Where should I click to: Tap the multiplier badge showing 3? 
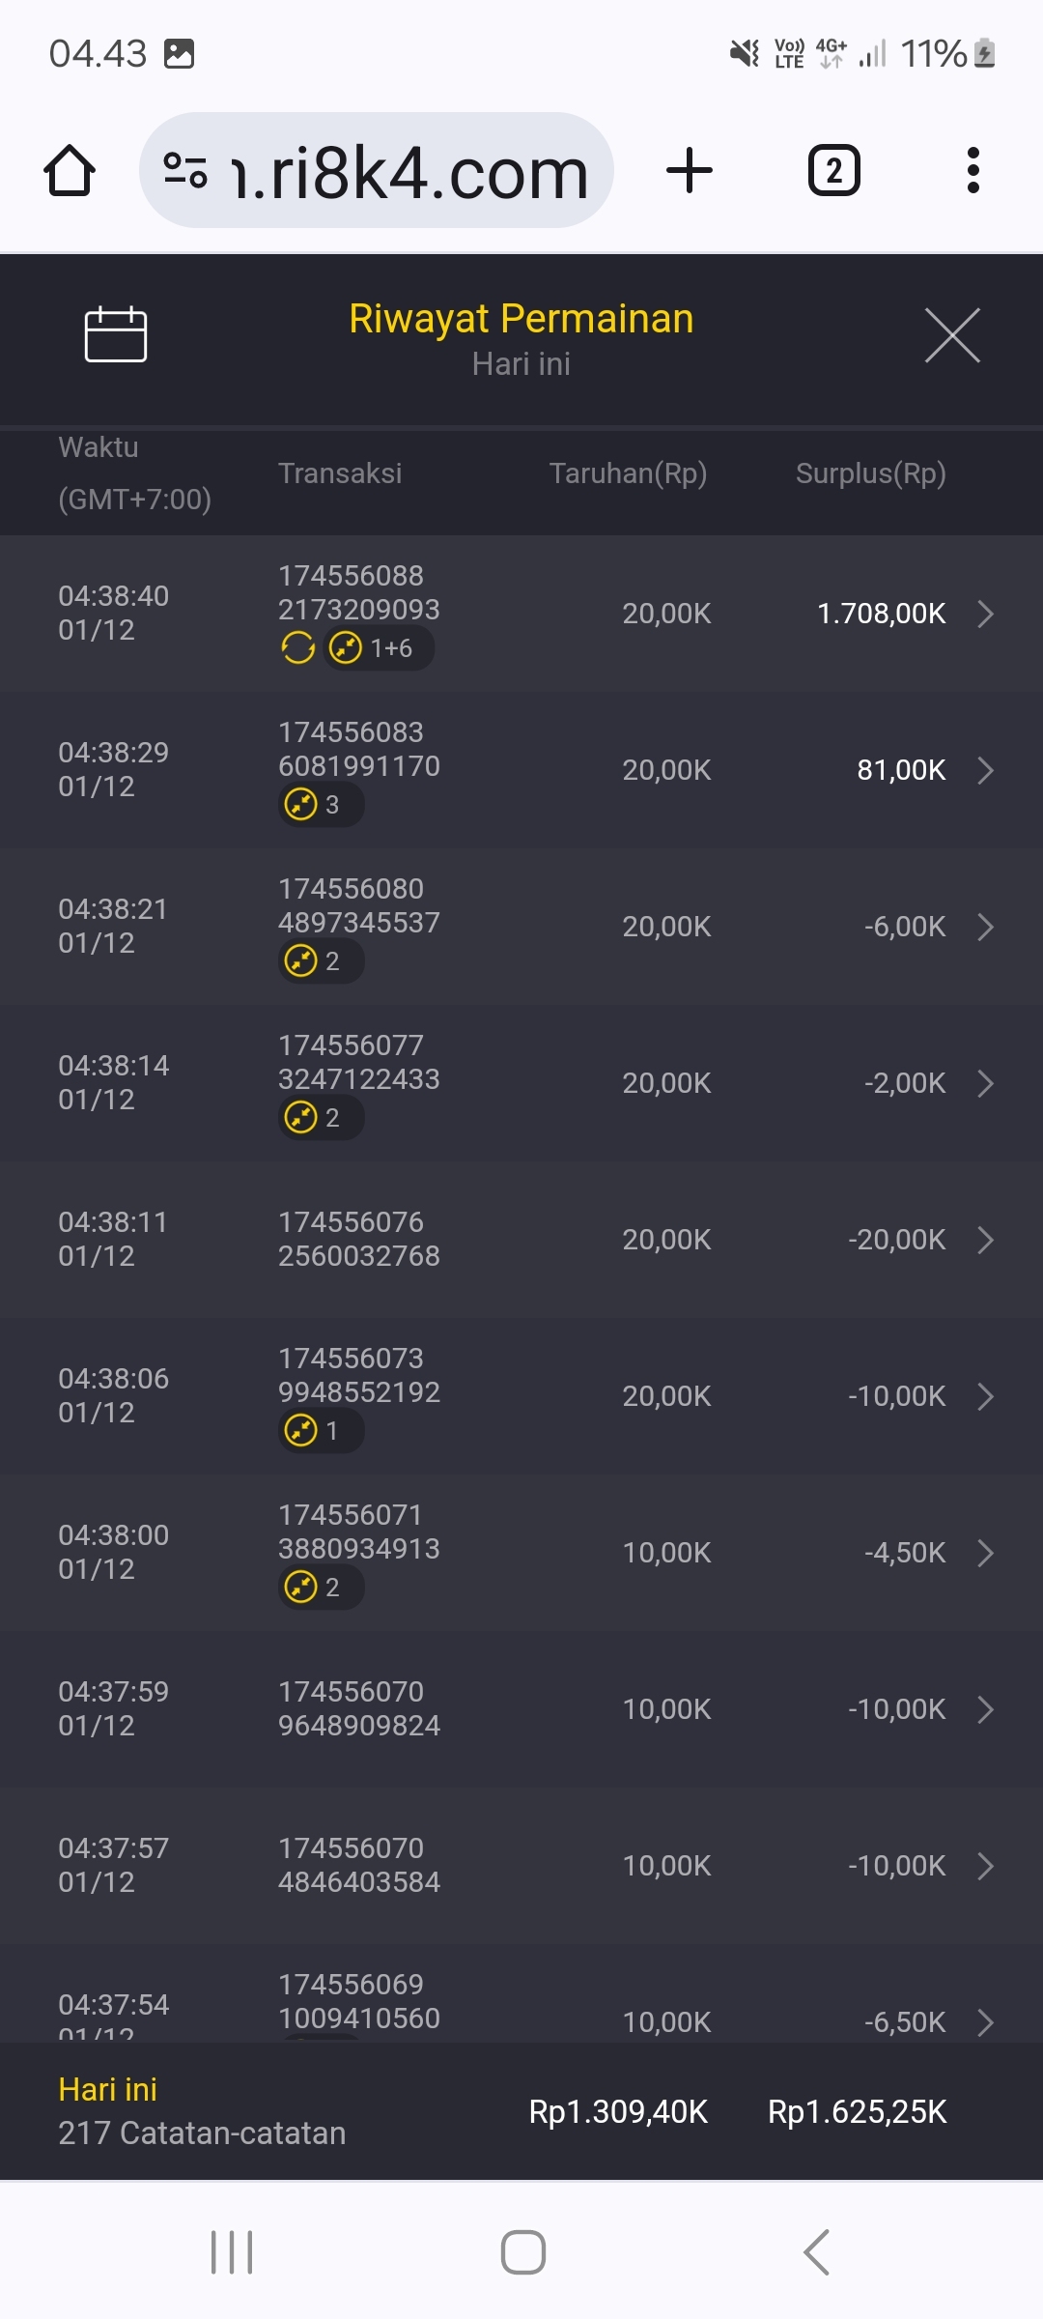(321, 805)
